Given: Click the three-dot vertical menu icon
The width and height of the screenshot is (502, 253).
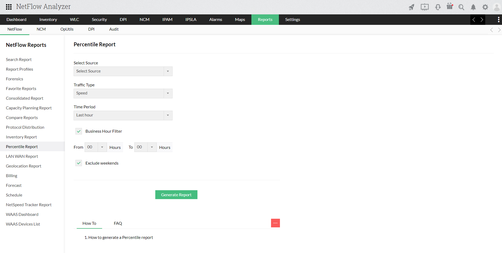Looking at the screenshot, I should (x=498, y=20).
